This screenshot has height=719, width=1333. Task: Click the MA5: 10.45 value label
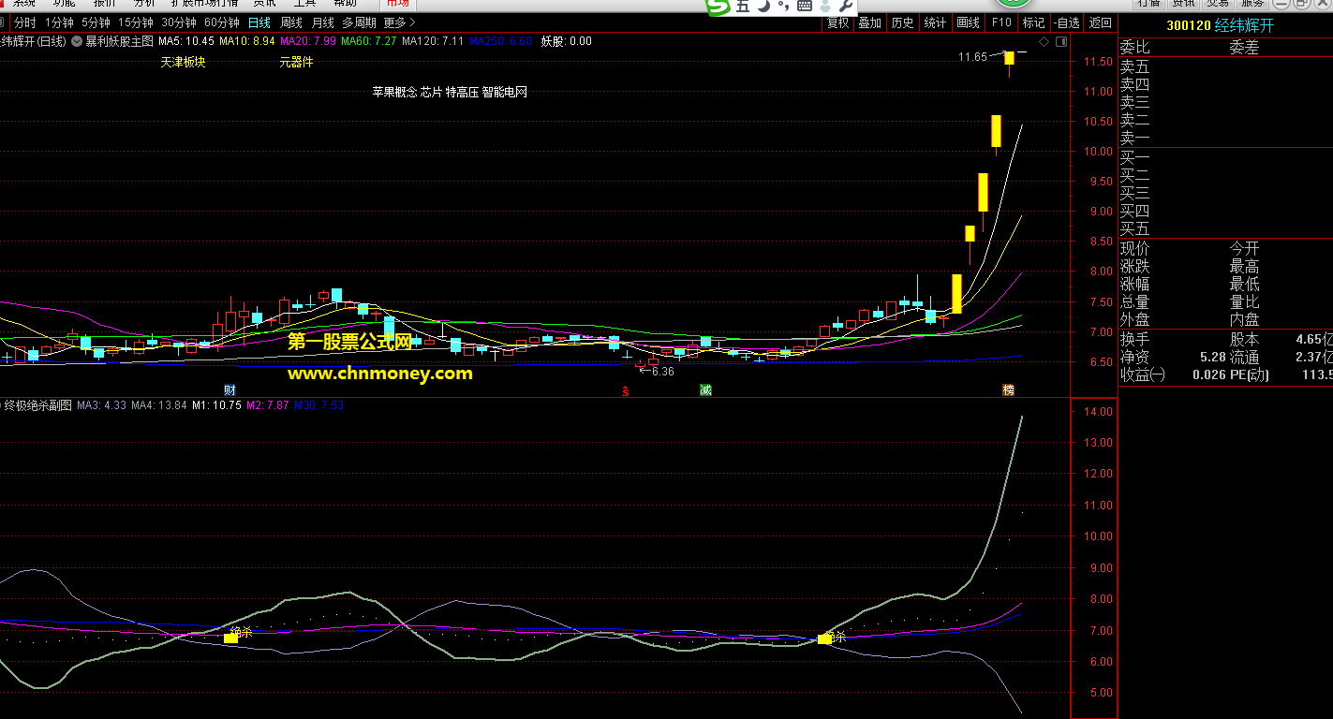(x=186, y=41)
